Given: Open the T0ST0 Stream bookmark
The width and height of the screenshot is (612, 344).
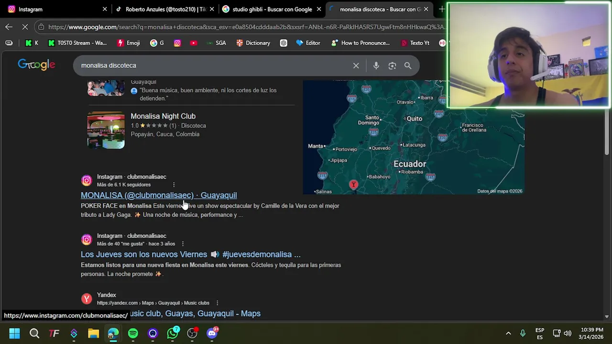Looking at the screenshot, I should tap(77, 43).
